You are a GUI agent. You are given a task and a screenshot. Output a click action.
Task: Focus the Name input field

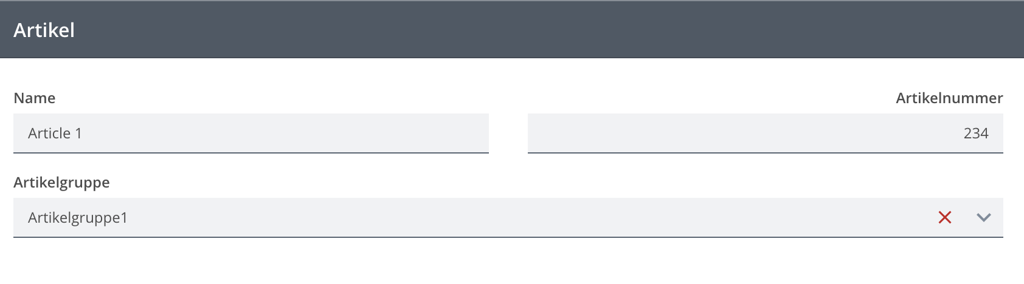(x=251, y=134)
